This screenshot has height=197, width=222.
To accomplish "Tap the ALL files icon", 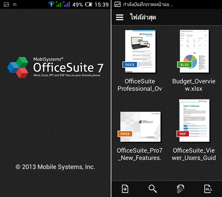I will 208,188.
